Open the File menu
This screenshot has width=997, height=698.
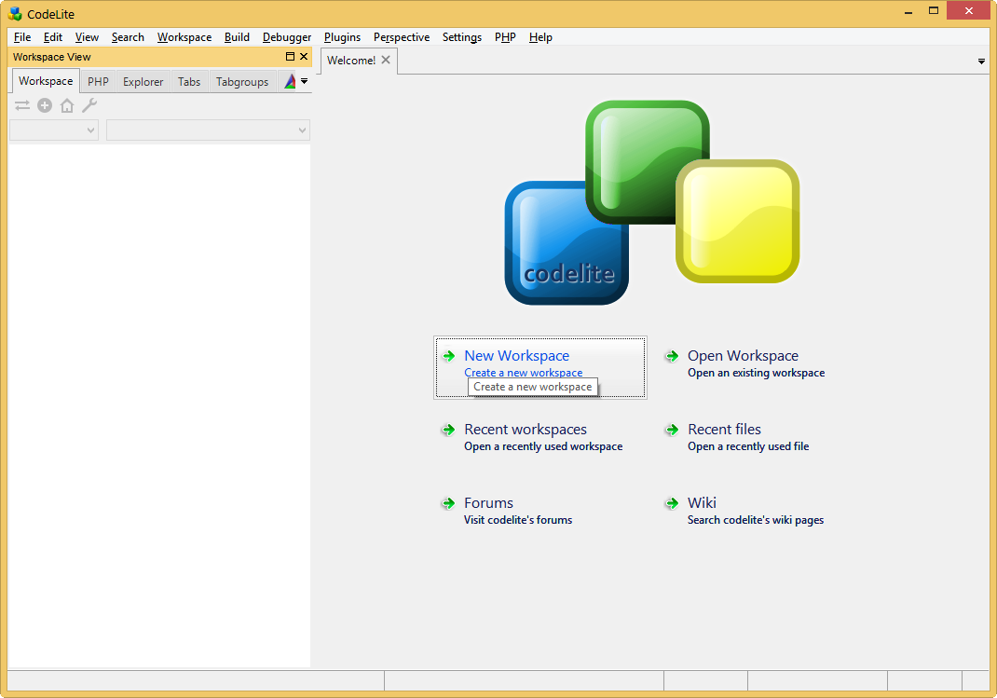coord(22,37)
